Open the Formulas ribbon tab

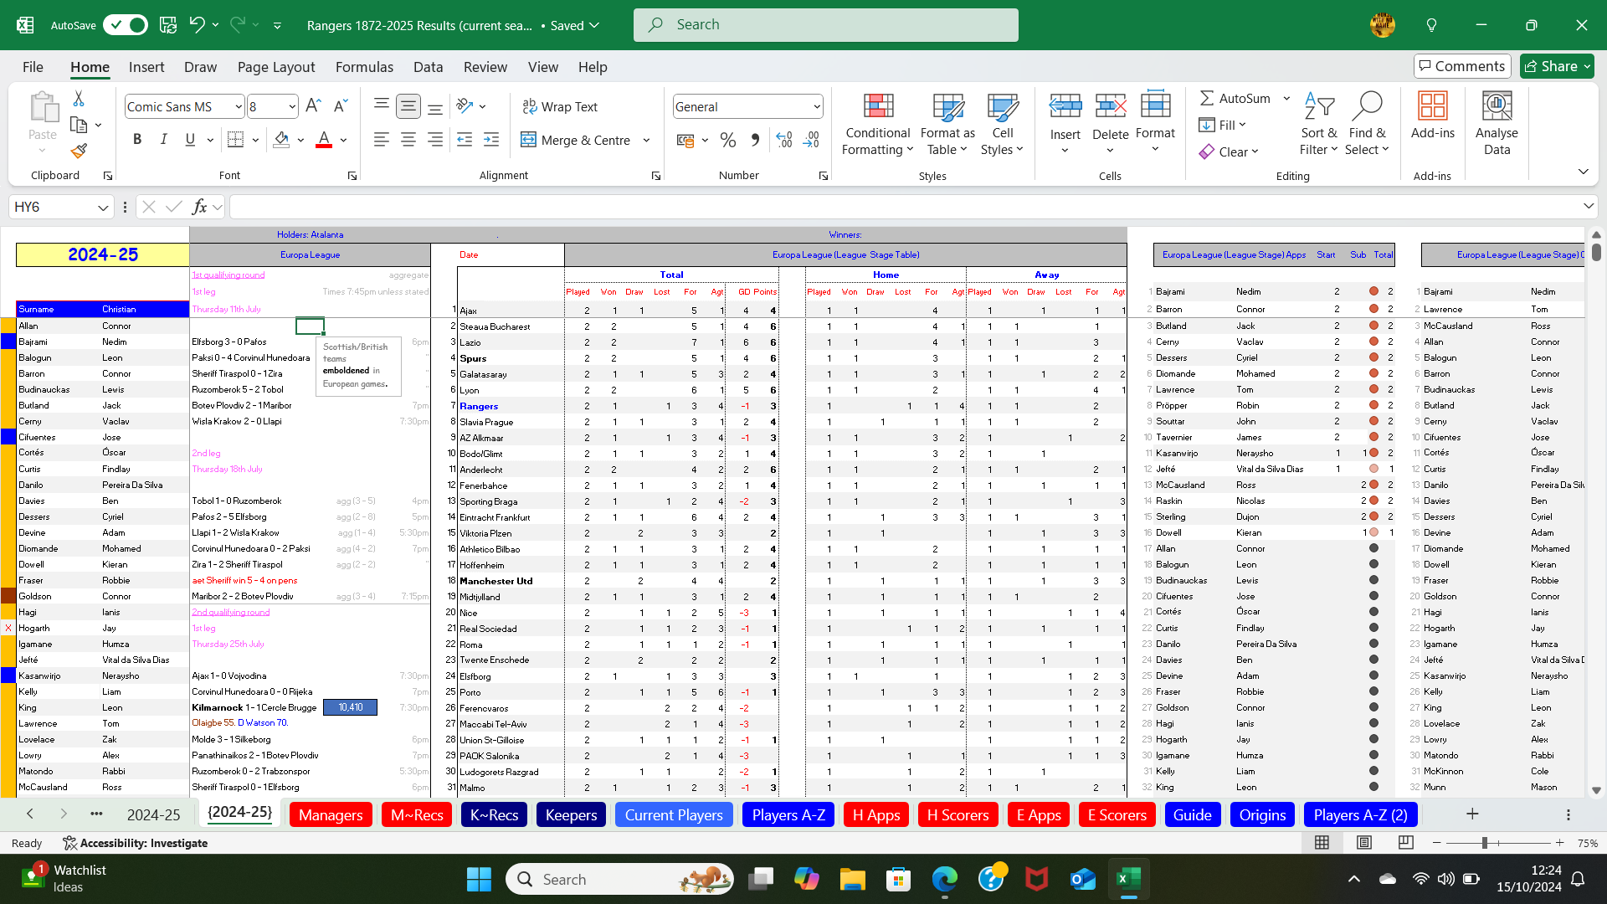(364, 67)
